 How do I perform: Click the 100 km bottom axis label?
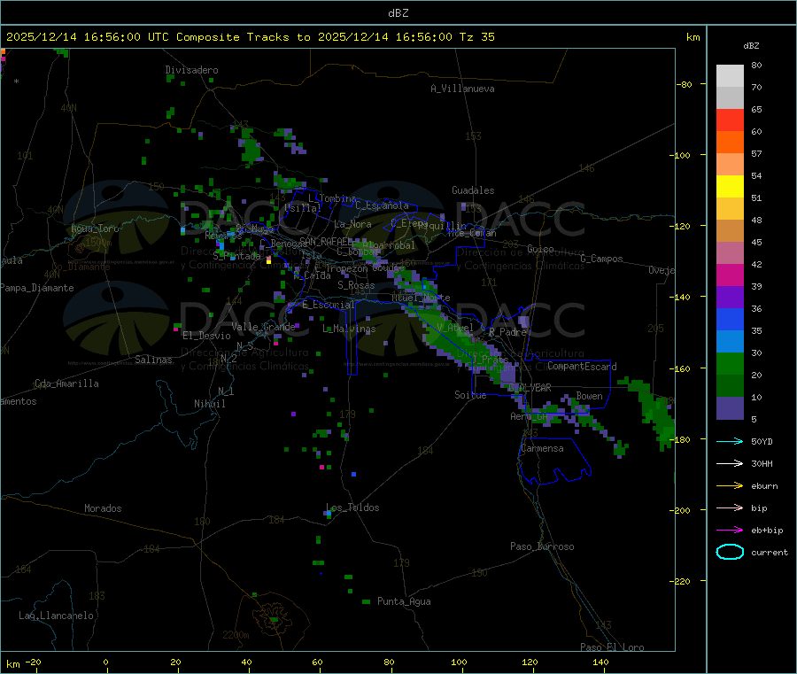[459, 662]
